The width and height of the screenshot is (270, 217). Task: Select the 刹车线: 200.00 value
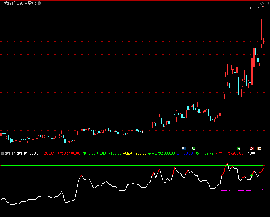click(134, 153)
